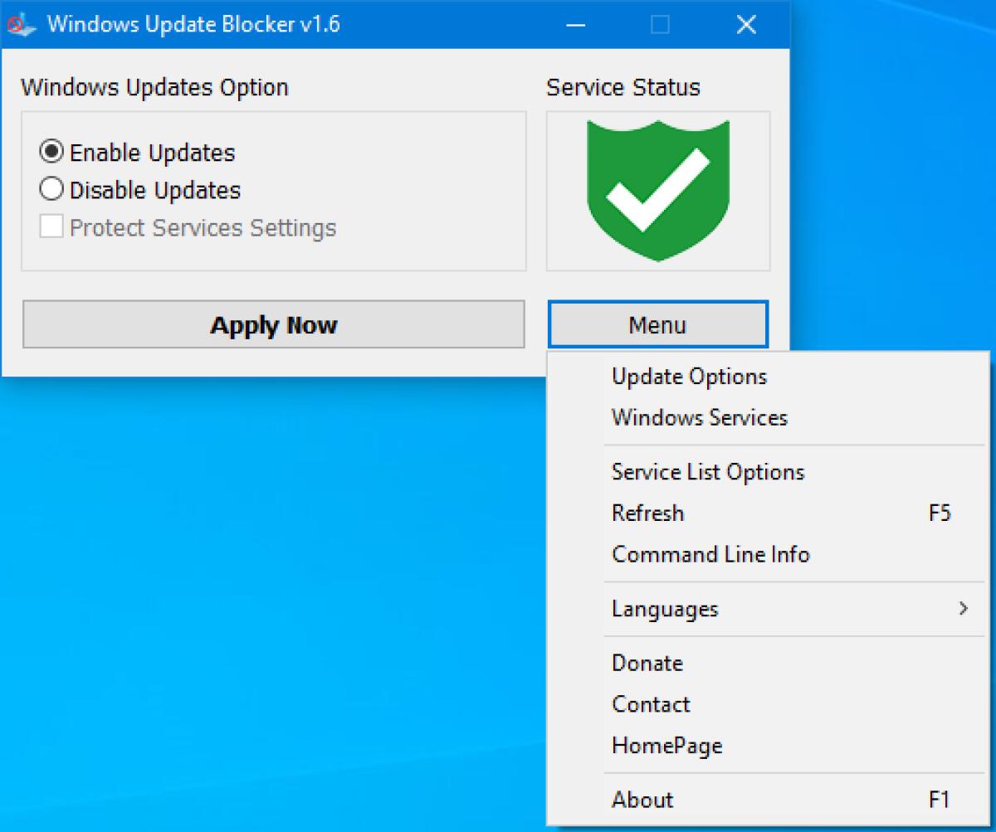
Task: Visit the HomePage
Action: point(666,746)
